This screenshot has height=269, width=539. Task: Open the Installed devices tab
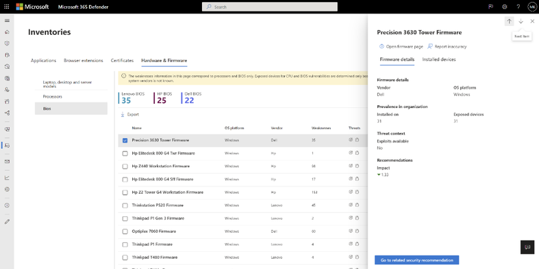(x=439, y=59)
